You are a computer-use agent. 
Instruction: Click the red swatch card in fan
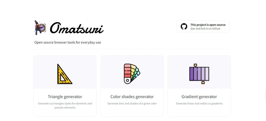tap(127, 71)
